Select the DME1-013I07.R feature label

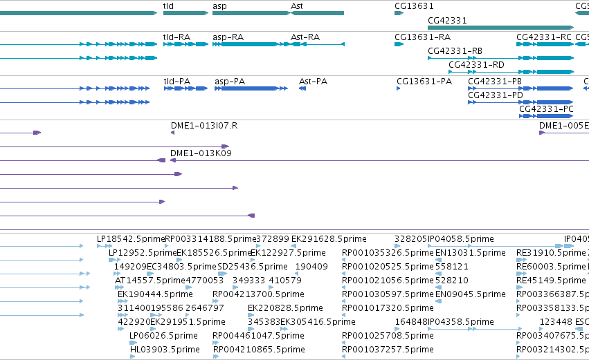(204, 126)
